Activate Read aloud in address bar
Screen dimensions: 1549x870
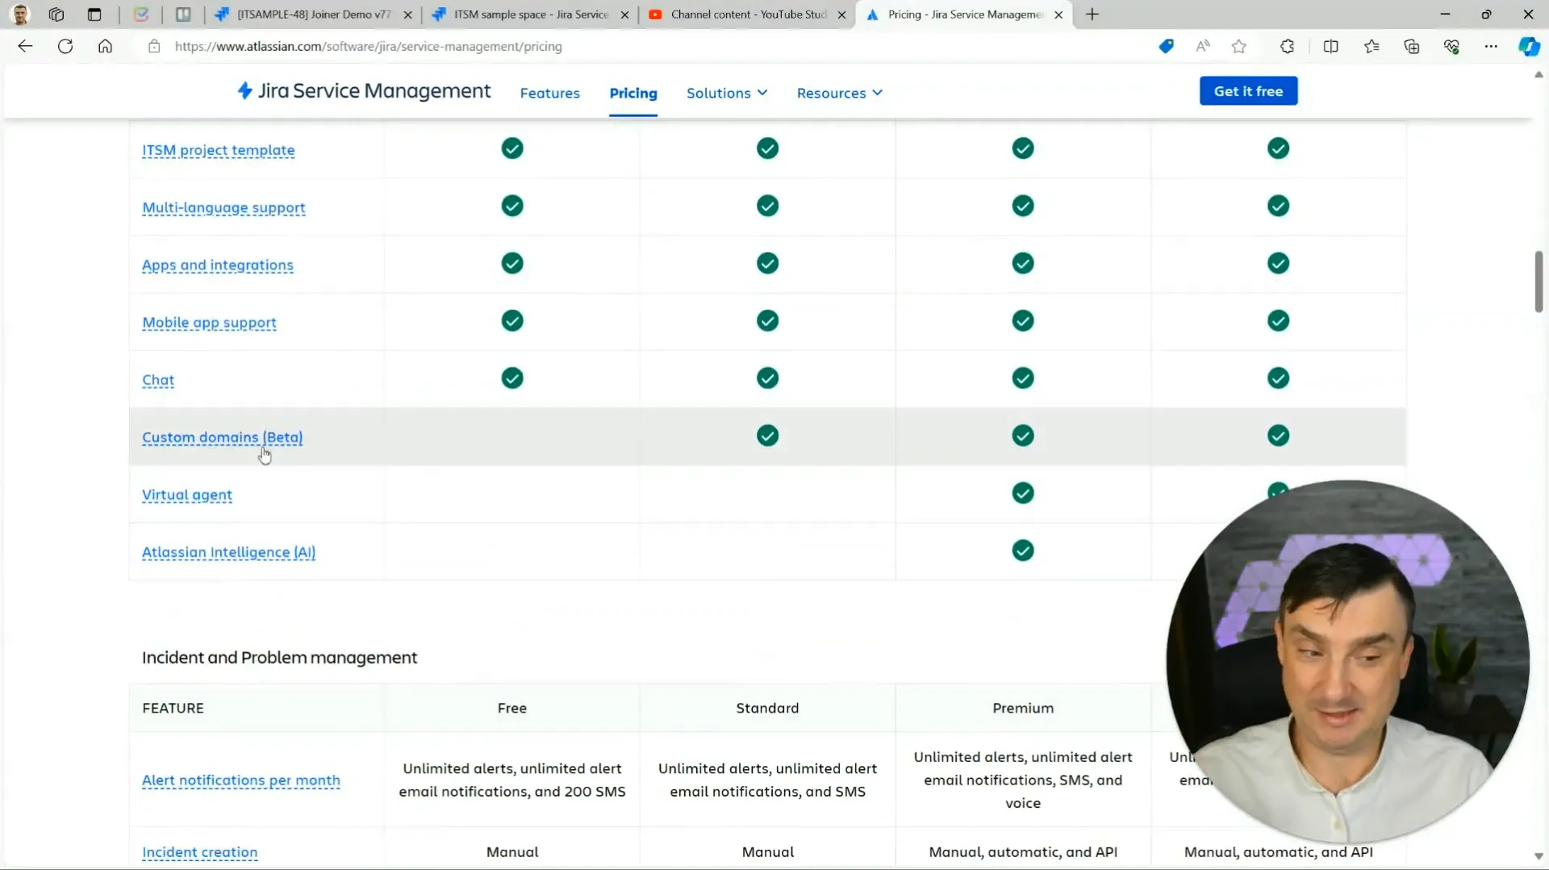click(1203, 46)
